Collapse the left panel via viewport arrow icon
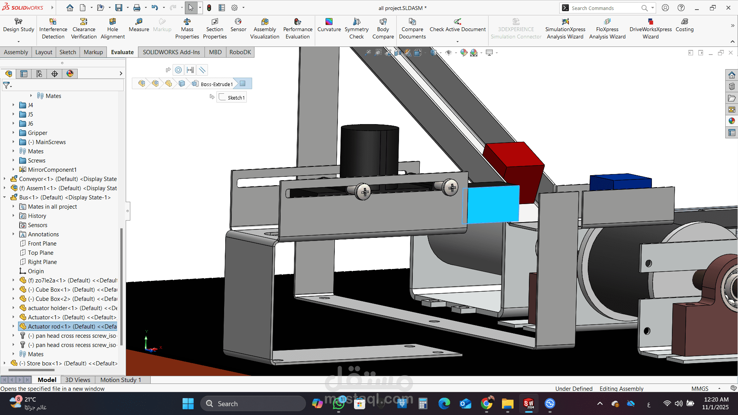The image size is (738, 415). coord(691,53)
